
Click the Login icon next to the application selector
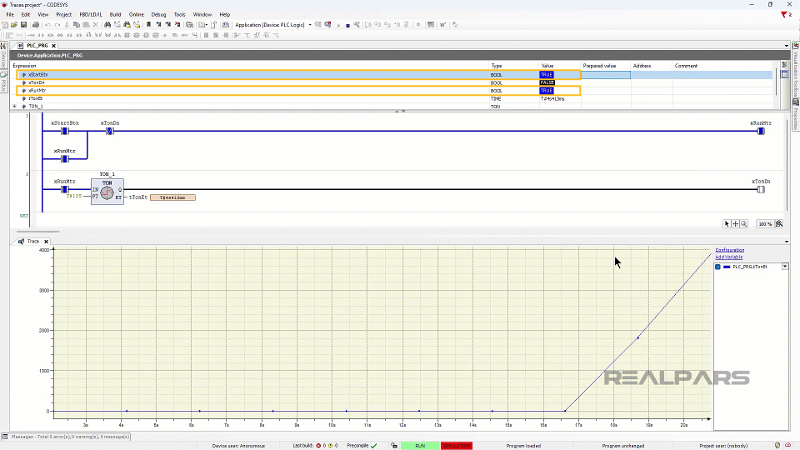click(x=318, y=24)
